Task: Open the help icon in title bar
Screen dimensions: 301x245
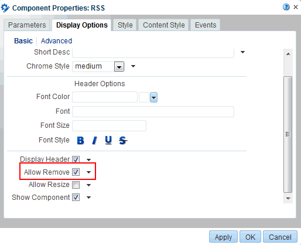Action: (x=286, y=7)
